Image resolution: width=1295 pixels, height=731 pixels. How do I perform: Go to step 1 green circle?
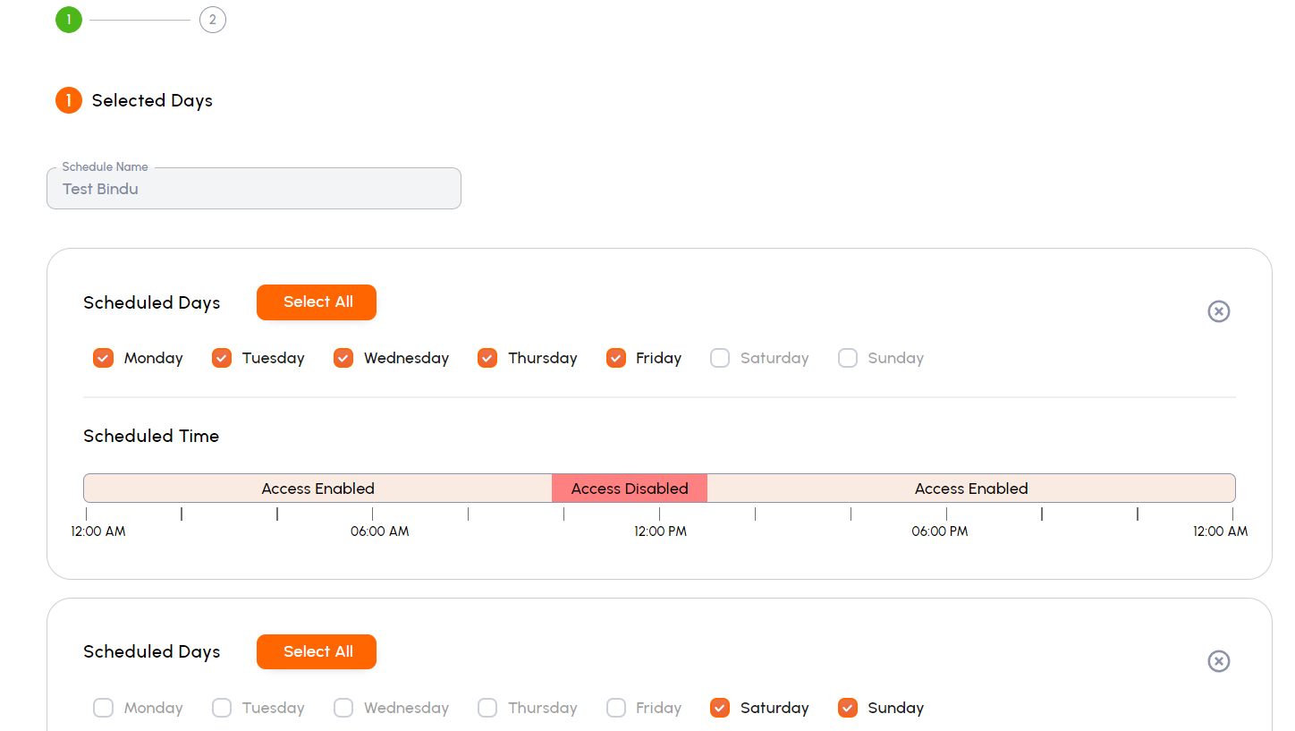click(x=69, y=20)
